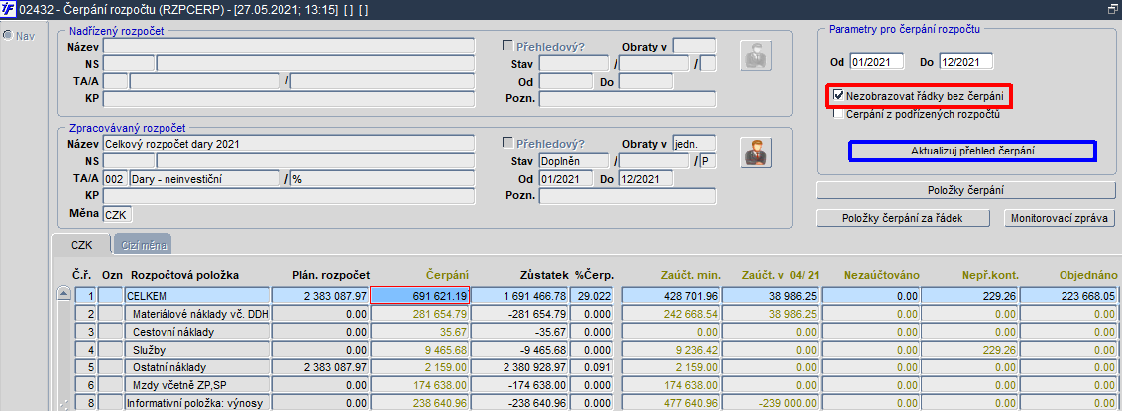
Task: Click the person icon in Zpracovávaný rozpočet
Action: [x=754, y=153]
